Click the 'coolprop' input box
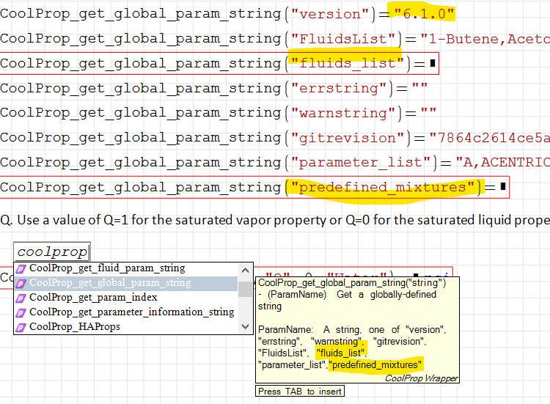The image size is (550, 404). (52, 252)
